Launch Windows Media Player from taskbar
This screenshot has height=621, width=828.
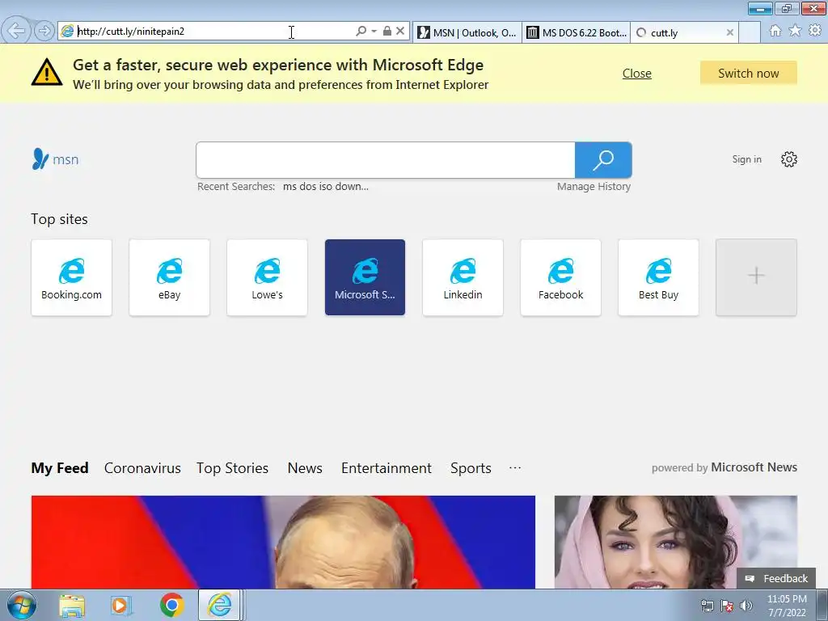tap(121, 605)
